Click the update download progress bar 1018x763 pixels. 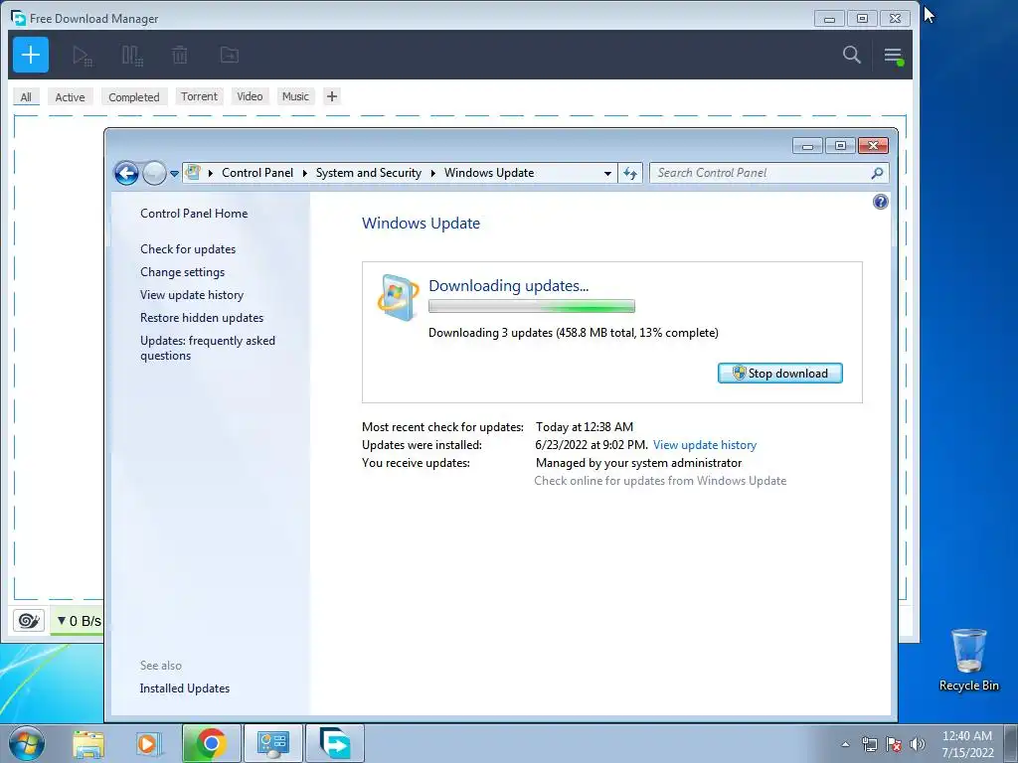(x=532, y=306)
